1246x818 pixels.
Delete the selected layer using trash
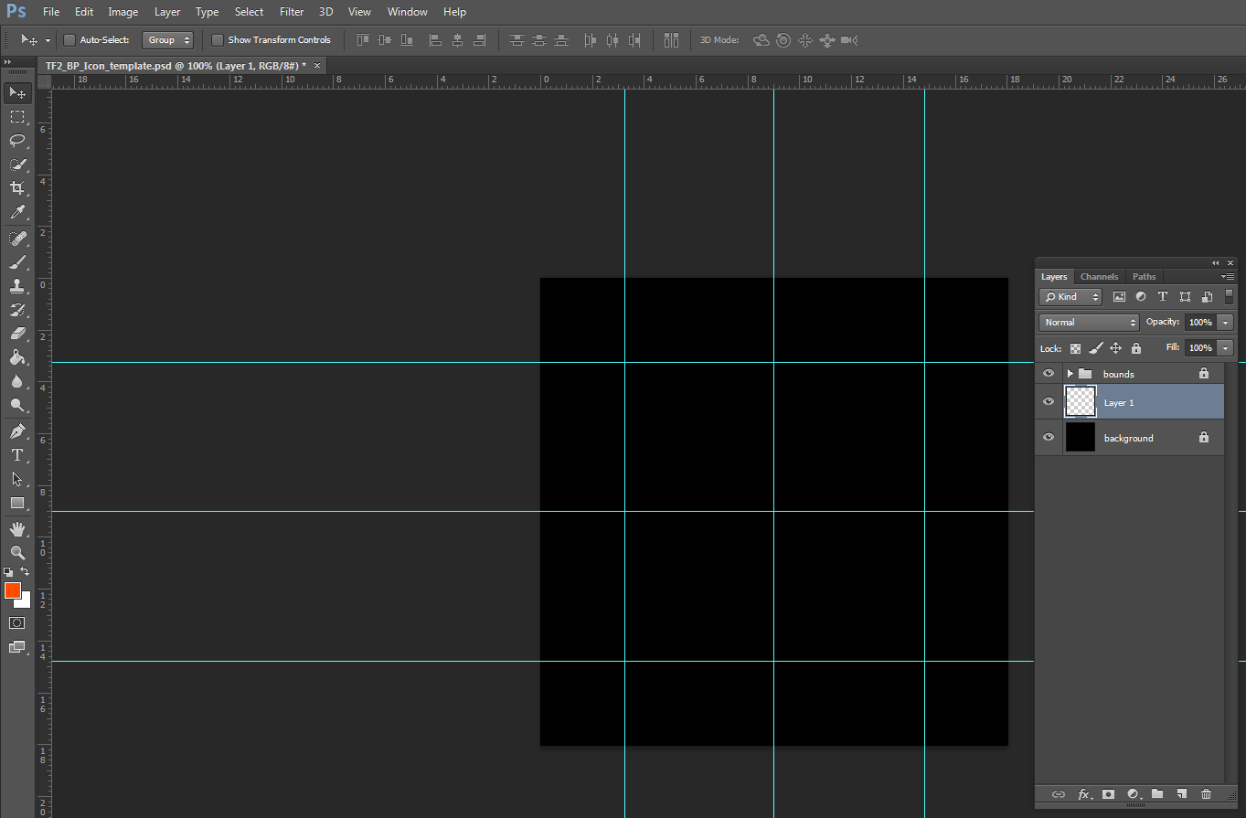point(1206,794)
